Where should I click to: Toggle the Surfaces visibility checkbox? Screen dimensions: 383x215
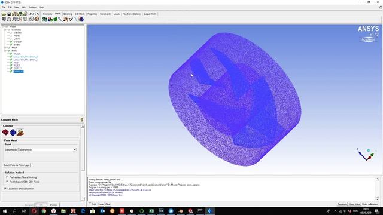coord(11,42)
